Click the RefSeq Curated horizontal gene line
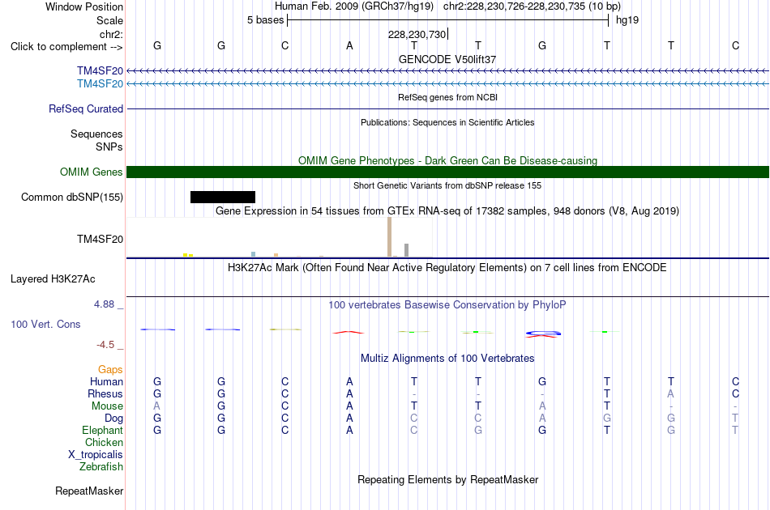Screen dimensions: 770x510 [447, 108]
